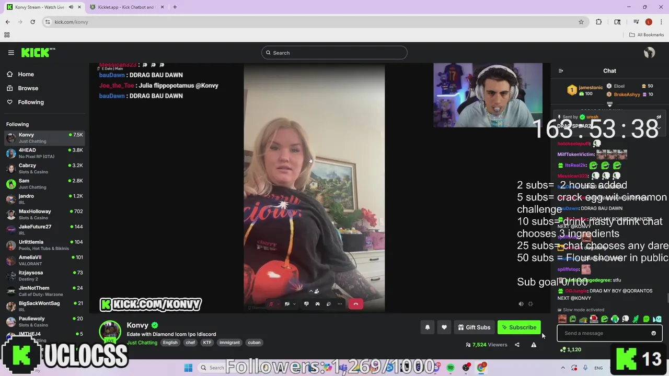
Task: Open the Windows Start menu
Action: 188,368
